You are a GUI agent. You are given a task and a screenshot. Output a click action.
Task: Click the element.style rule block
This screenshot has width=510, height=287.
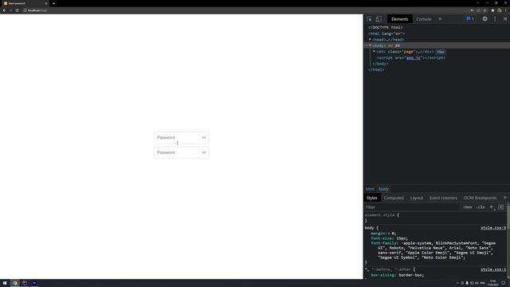pos(435,218)
